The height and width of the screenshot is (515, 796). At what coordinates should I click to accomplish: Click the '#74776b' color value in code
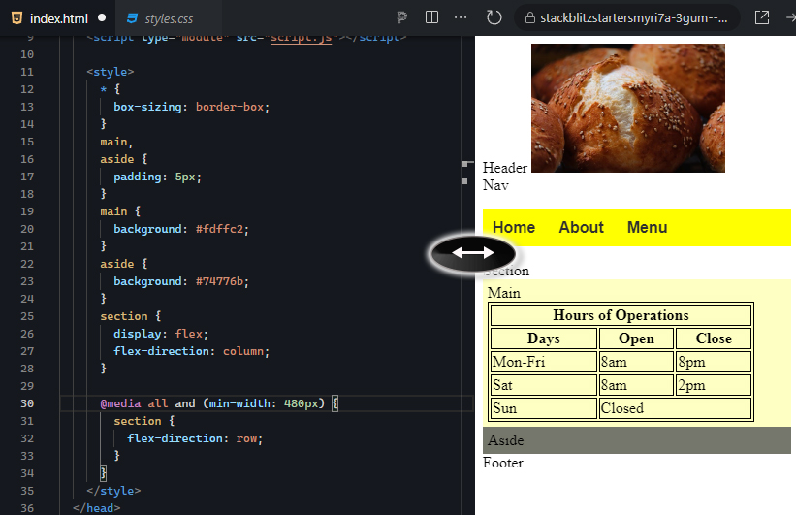pos(219,281)
